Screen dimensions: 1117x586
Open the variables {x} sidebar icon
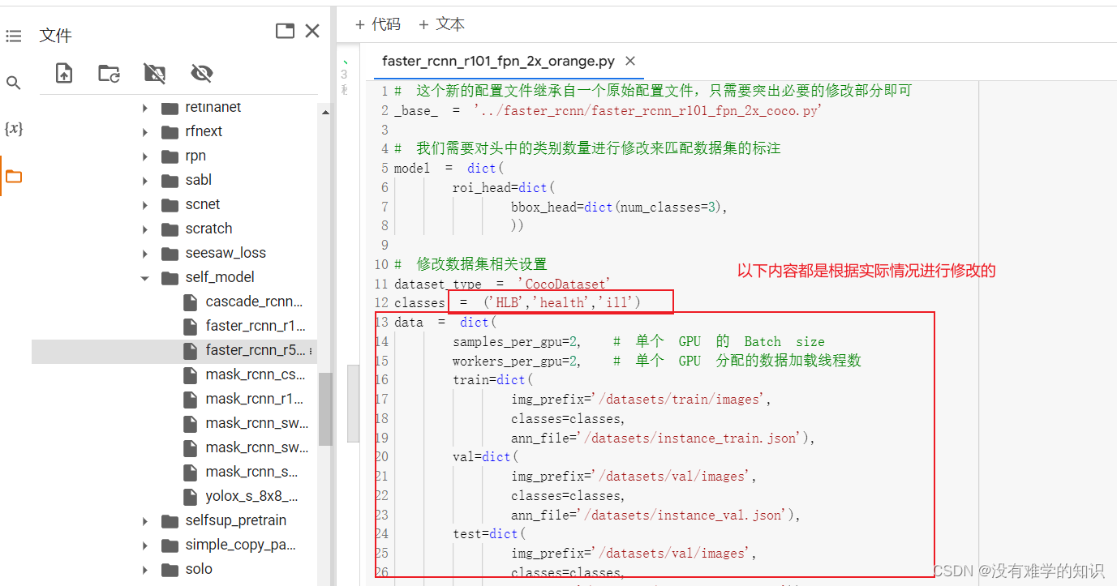pyautogui.click(x=14, y=129)
